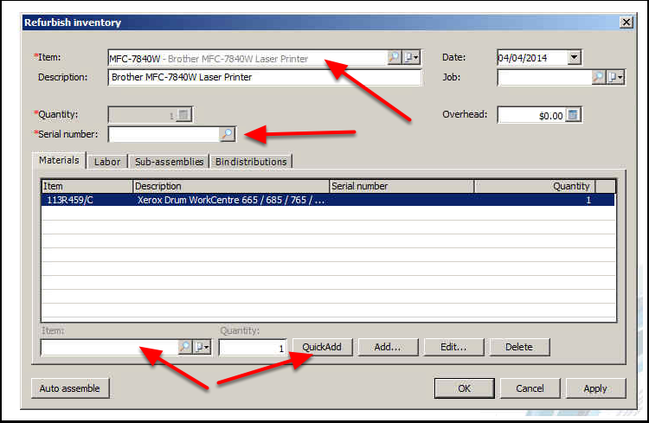Click the Auto assemble button
Screen dimensions: 649x423
[70, 388]
